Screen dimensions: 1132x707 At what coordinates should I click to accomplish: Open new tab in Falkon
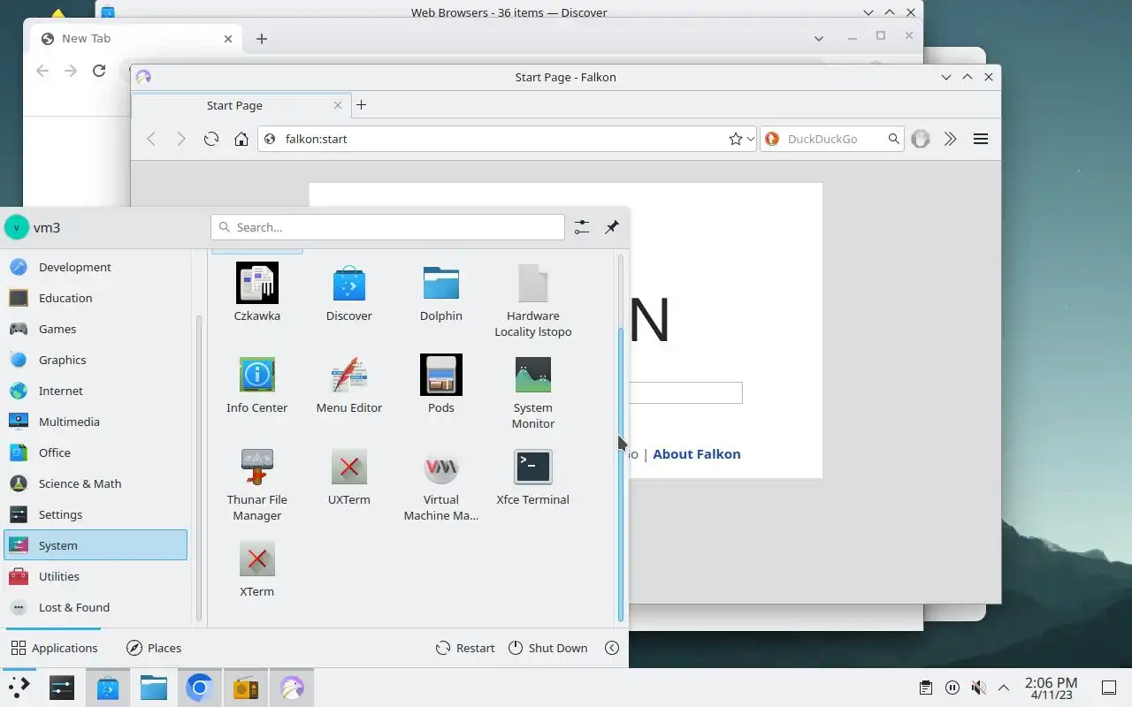361,105
